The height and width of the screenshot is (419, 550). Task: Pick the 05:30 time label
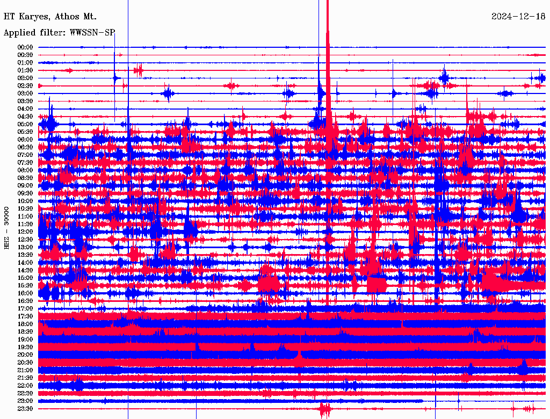coord(25,132)
